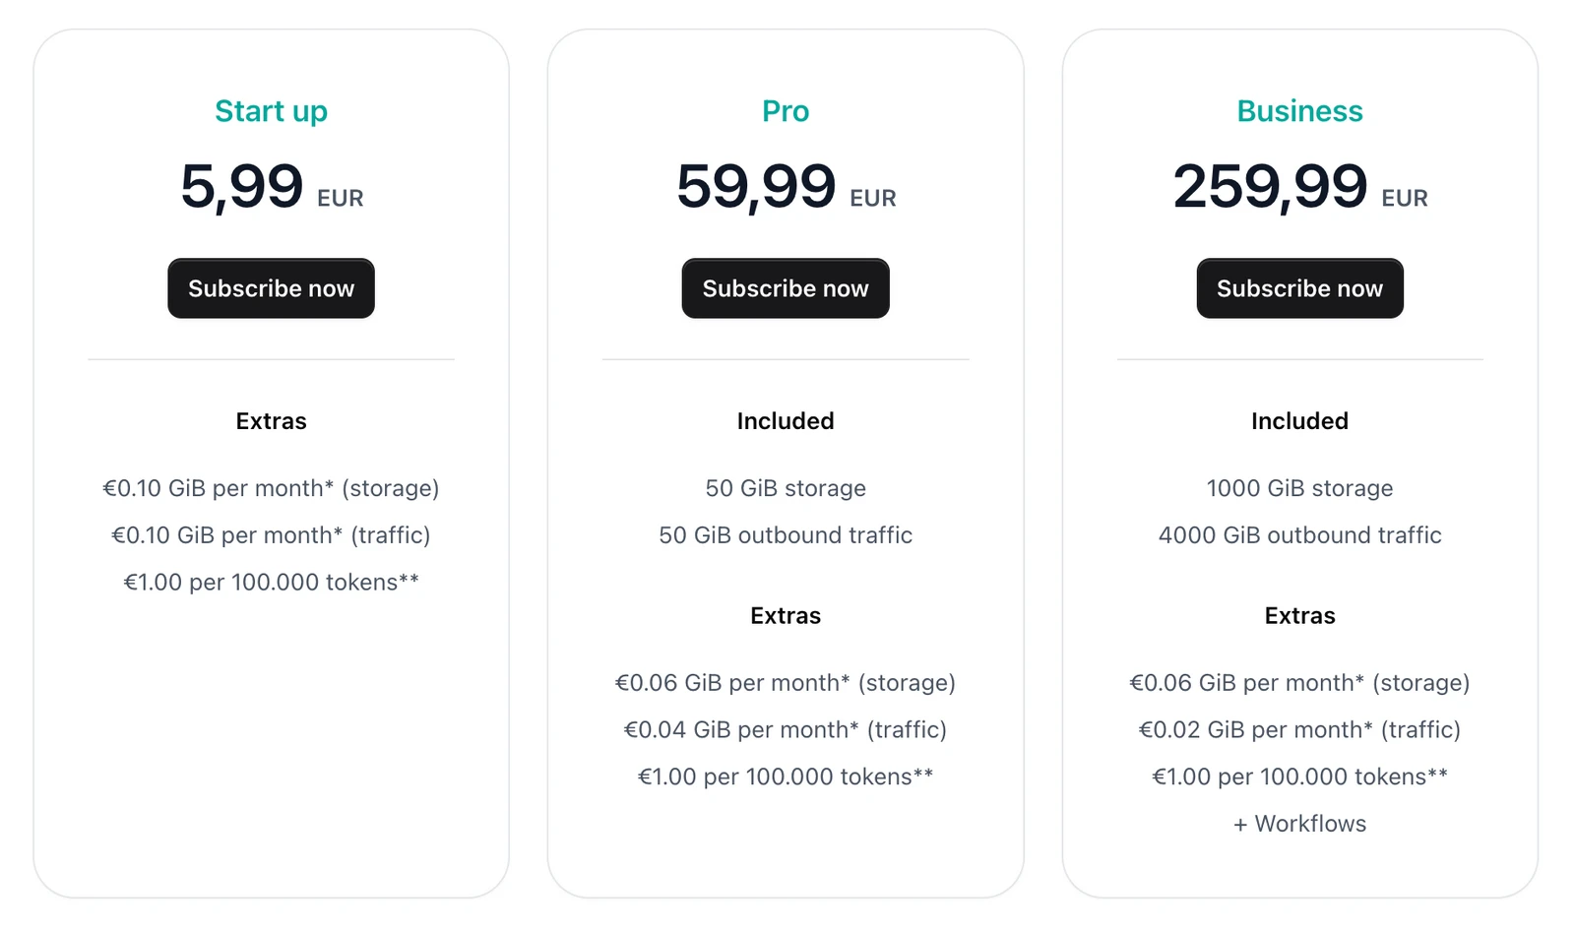
Task: Click the 50 GiB storage line
Action: click(x=785, y=488)
